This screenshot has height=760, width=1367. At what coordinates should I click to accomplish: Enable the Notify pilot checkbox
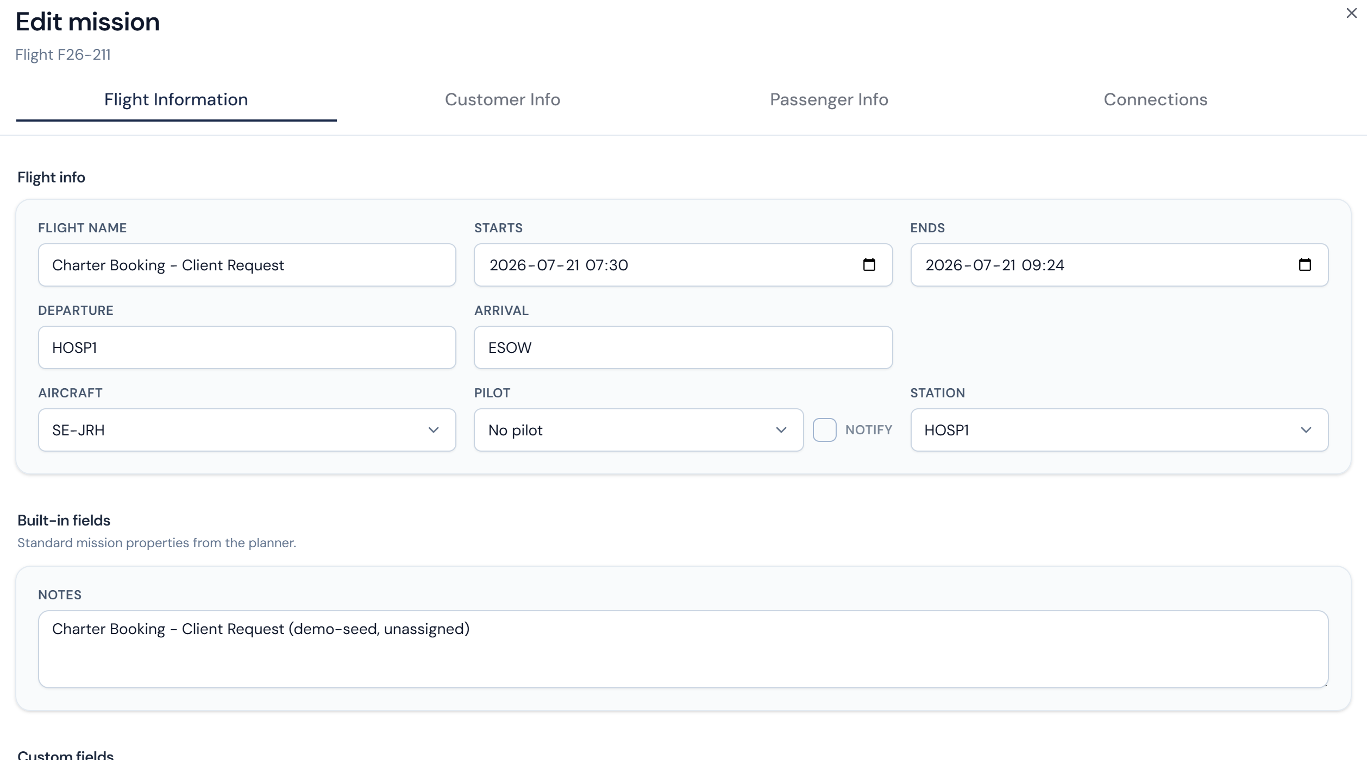(x=824, y=430)
